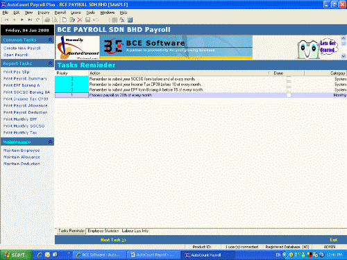Click the third quick launch icon

point(55,254)
